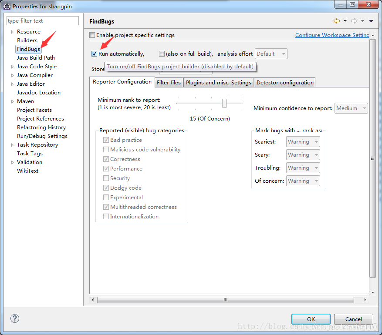Click the scroll right arrow
Image resolution: width=382 pixels, height=335 pixels.
click(365, 300)
